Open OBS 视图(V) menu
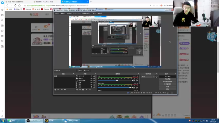219x123 pixels. point(69,13)
